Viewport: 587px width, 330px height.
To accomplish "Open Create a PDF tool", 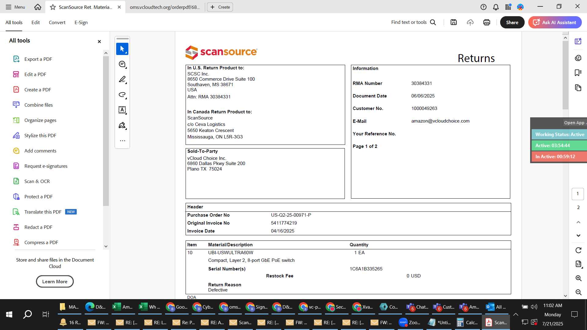I will coord(38,90).
